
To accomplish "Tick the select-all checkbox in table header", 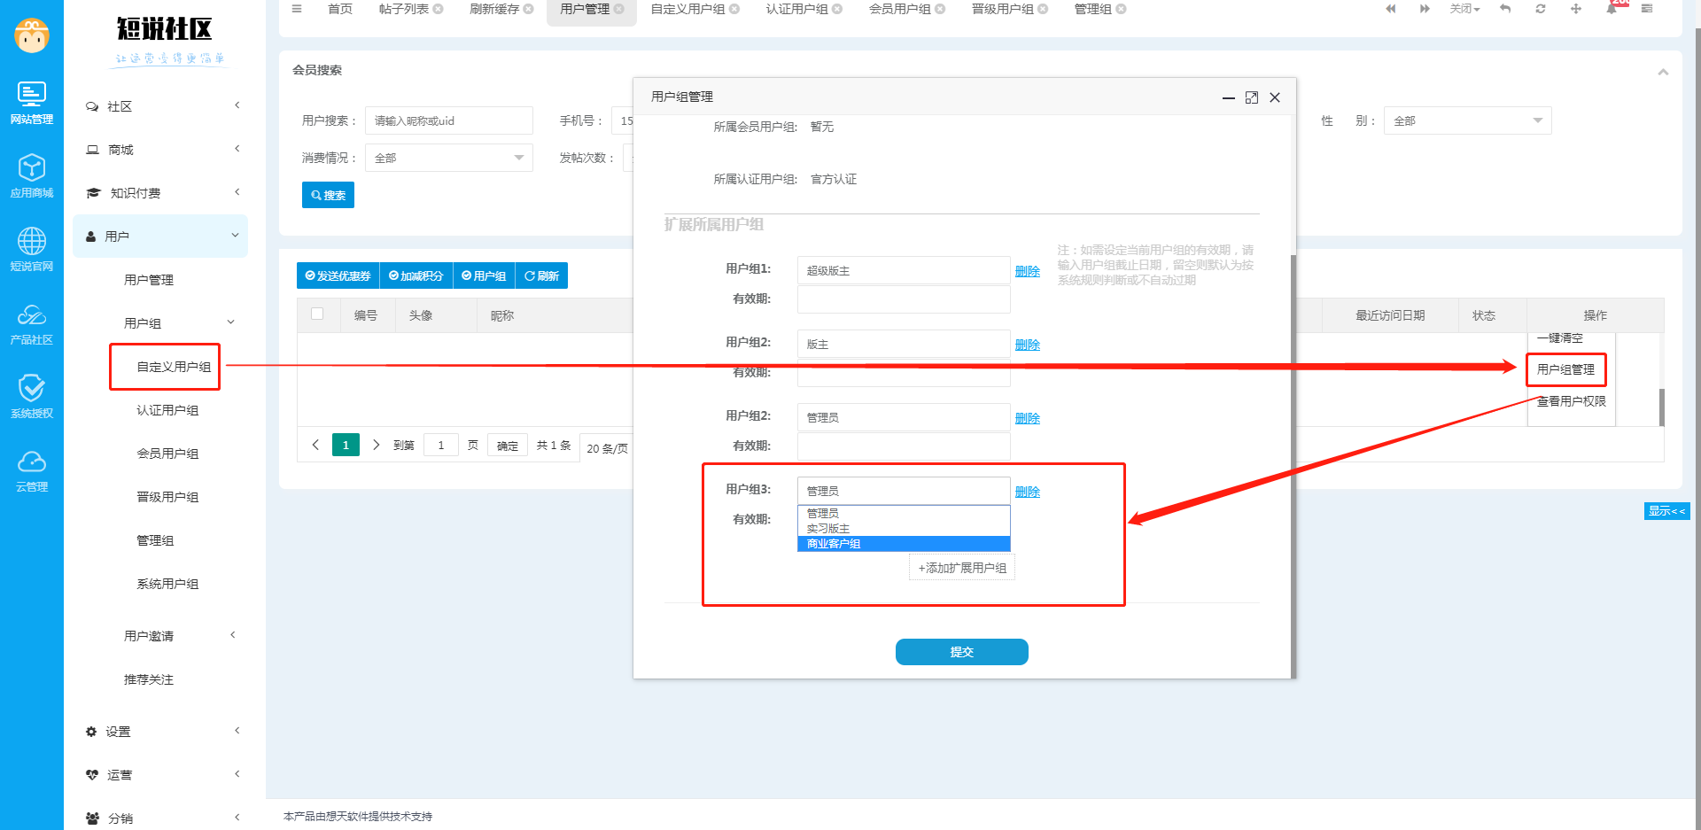I will click(x=317, y=314).
